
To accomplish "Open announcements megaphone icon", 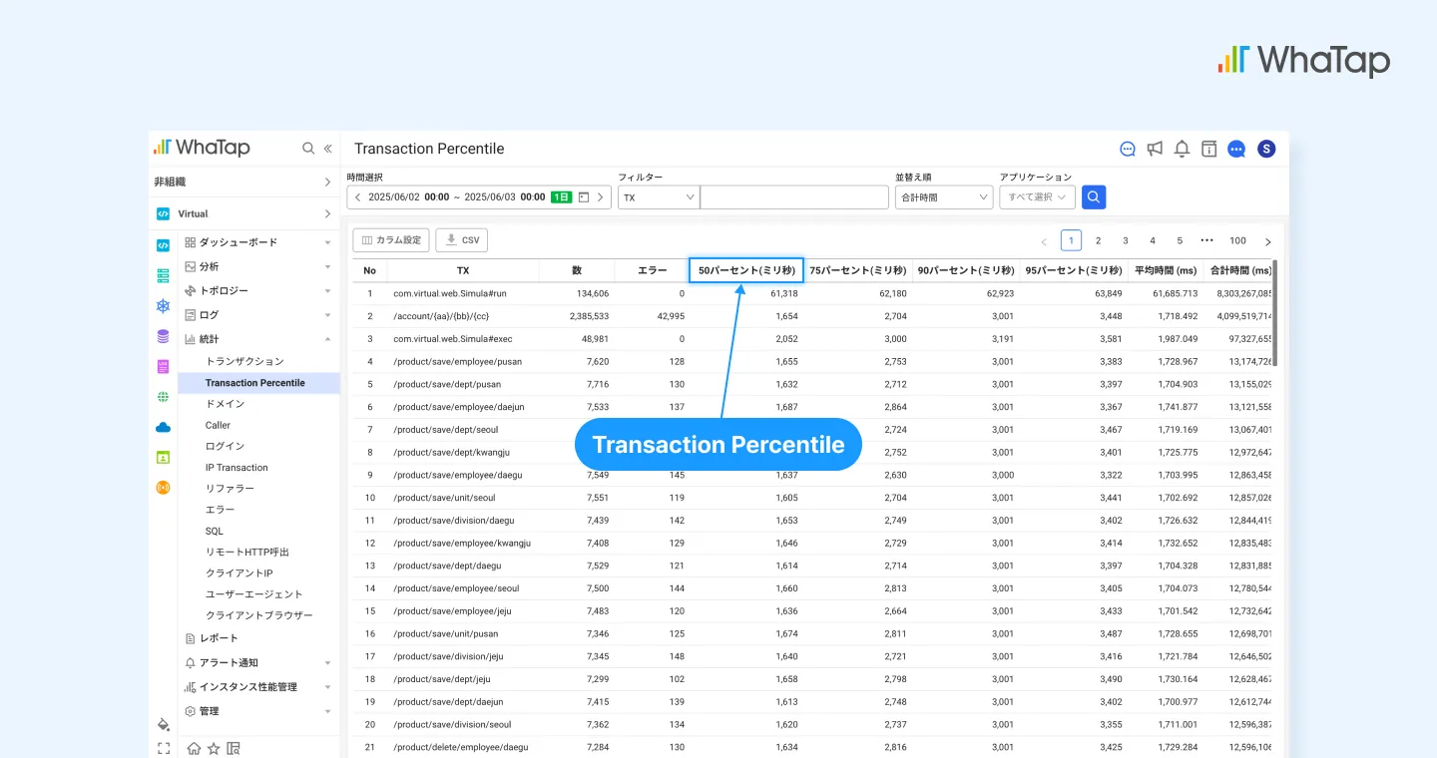I will pos(1155,149).
